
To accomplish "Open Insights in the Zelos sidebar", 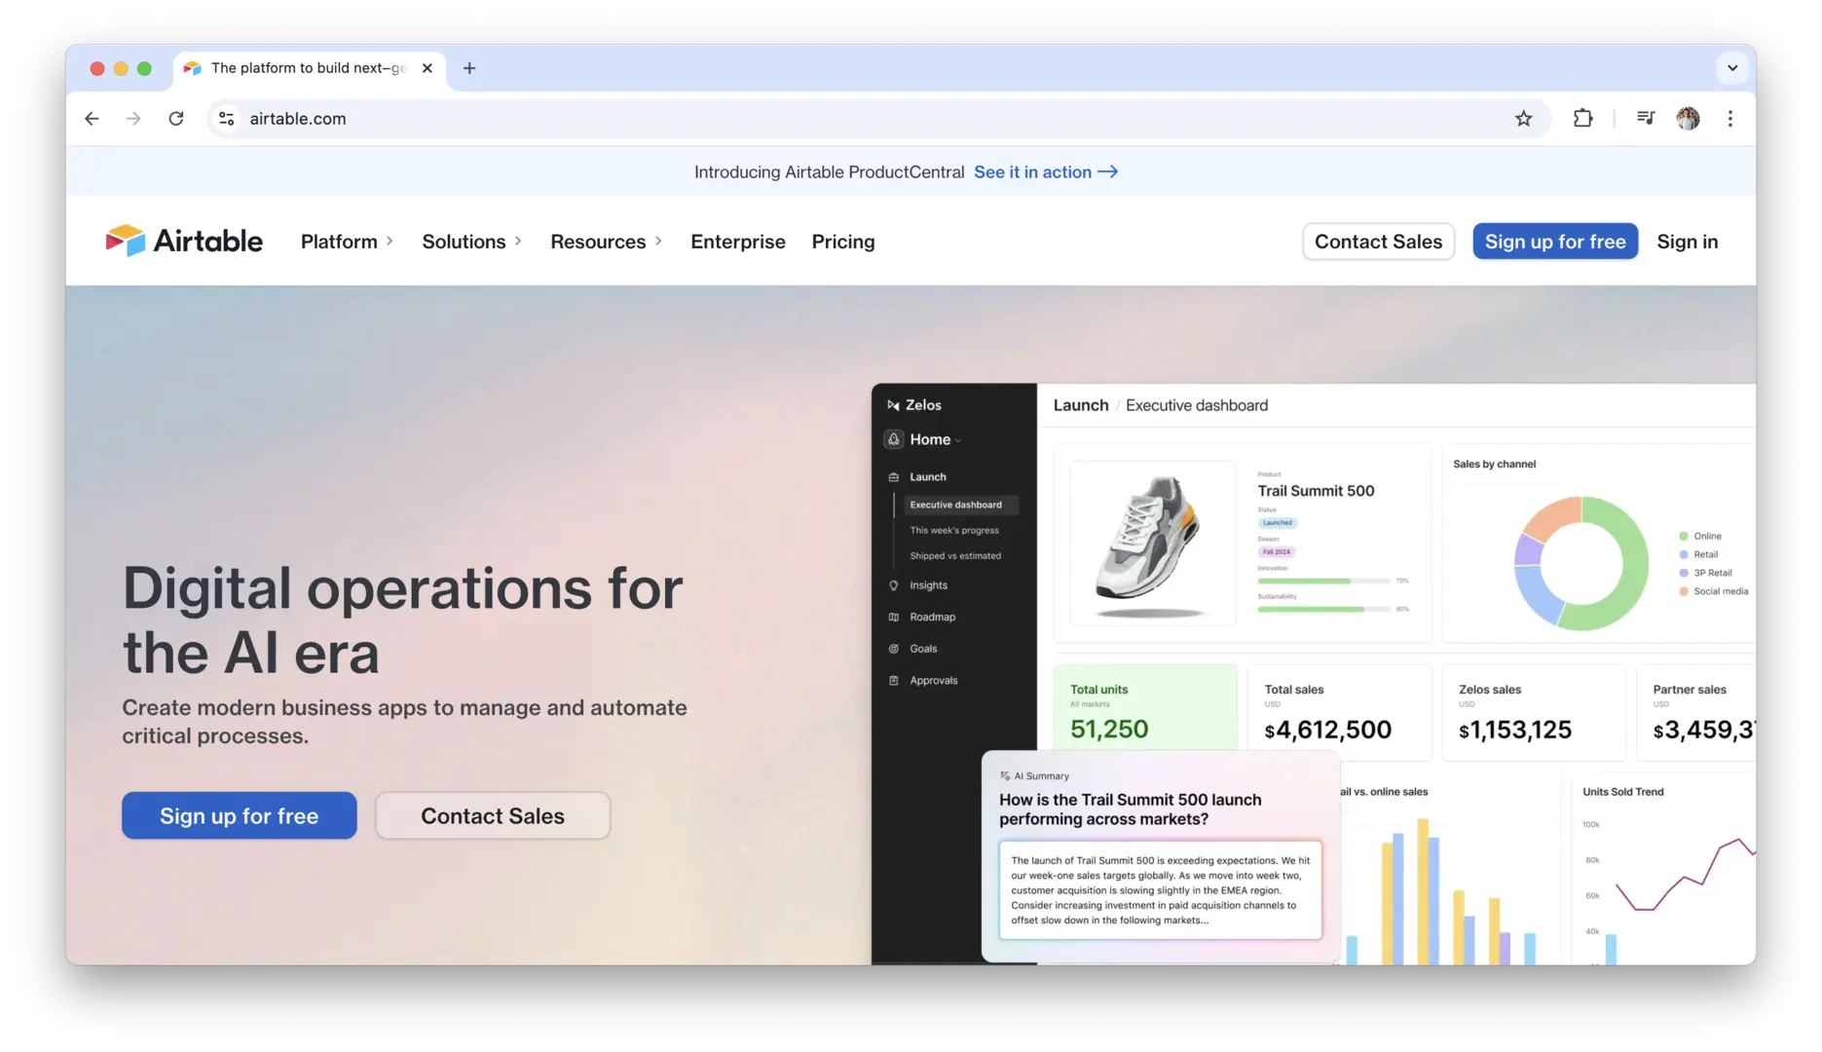I will click(928, 585).
